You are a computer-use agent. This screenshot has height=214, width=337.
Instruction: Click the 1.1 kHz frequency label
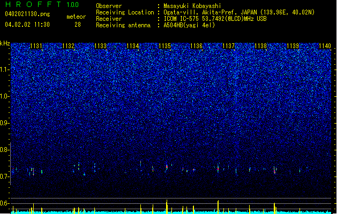coord(5,70)
